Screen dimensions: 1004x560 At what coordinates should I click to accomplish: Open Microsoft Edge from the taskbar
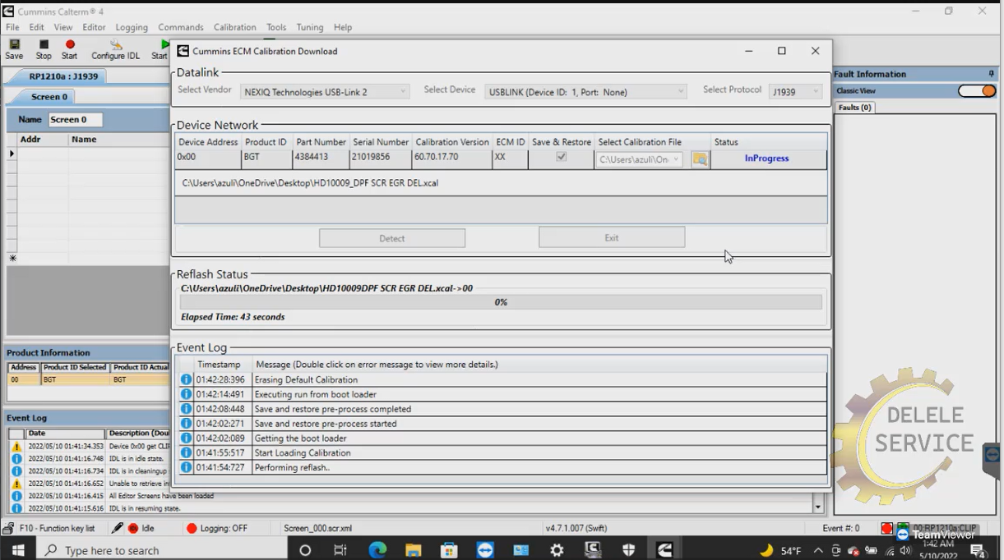[377, 550]
